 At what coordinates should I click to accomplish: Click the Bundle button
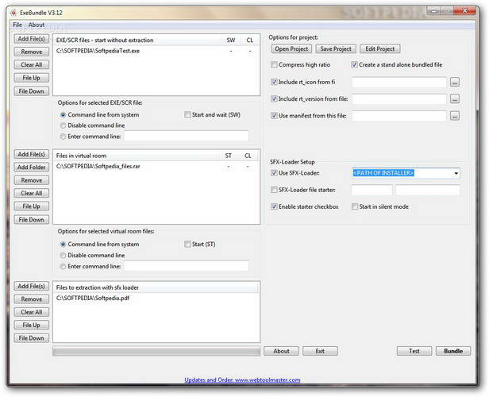[x=453, y=351]
